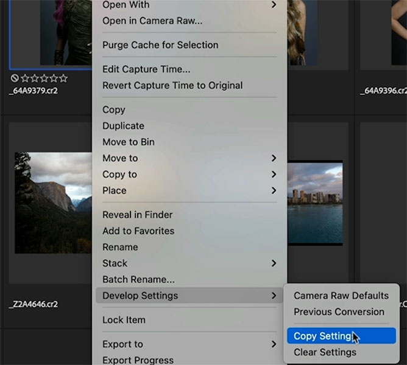Click the reject (no rating) icon under _64A9379.cr2
This screenshot has width=407, height=365.
point(15,78)
